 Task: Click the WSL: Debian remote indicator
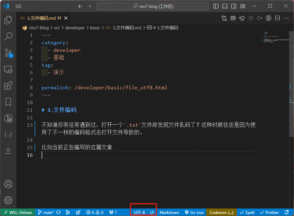17,212
